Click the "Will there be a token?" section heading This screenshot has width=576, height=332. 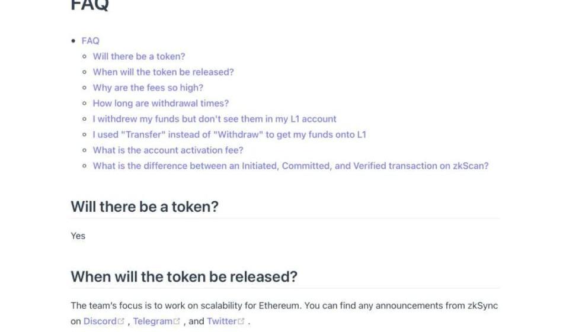tap(145, 207)
